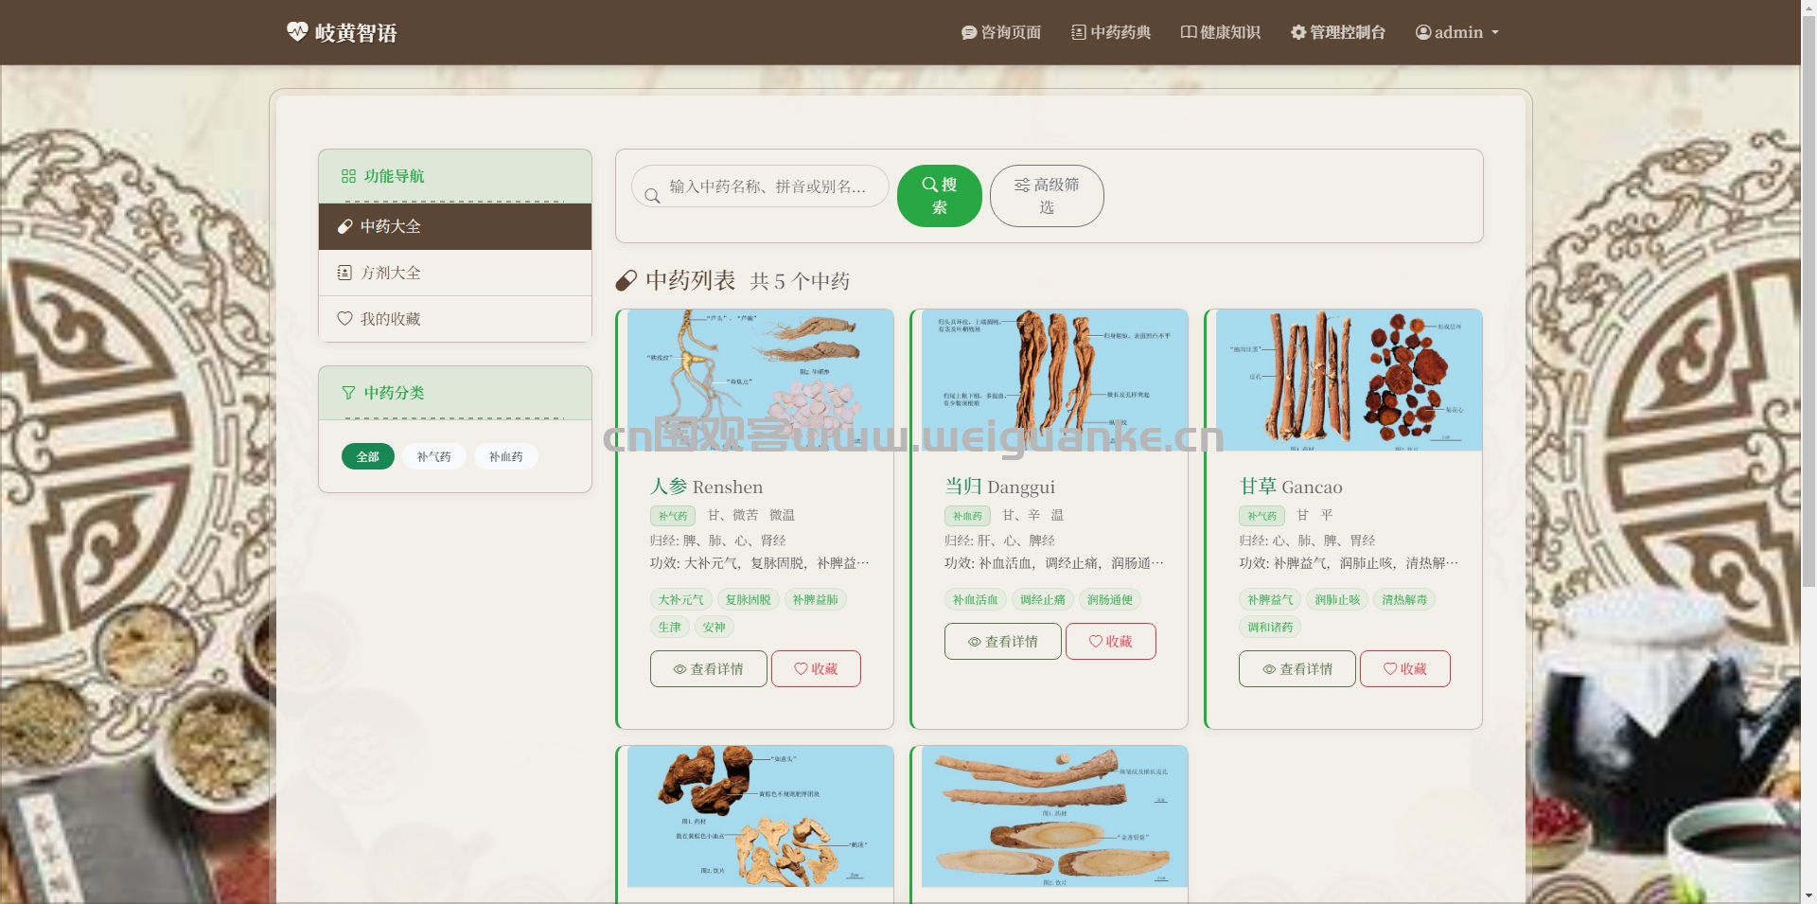Open the 健康知识 nav item

click(x=1221, y=32)
